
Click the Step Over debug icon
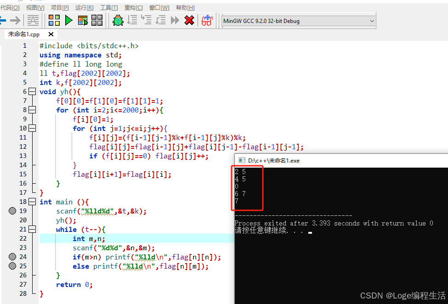click(x=132, y=20)
